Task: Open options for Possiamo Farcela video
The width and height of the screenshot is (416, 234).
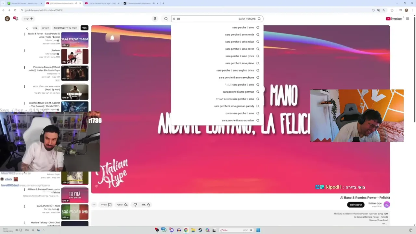Action: click(x=24, y=68)
